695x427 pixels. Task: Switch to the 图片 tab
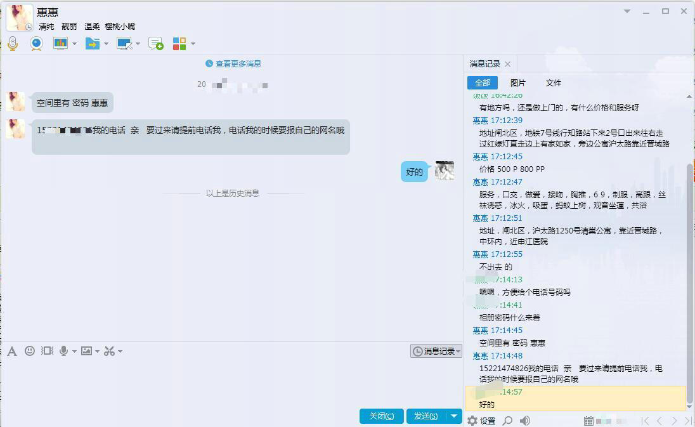(519, 82)
